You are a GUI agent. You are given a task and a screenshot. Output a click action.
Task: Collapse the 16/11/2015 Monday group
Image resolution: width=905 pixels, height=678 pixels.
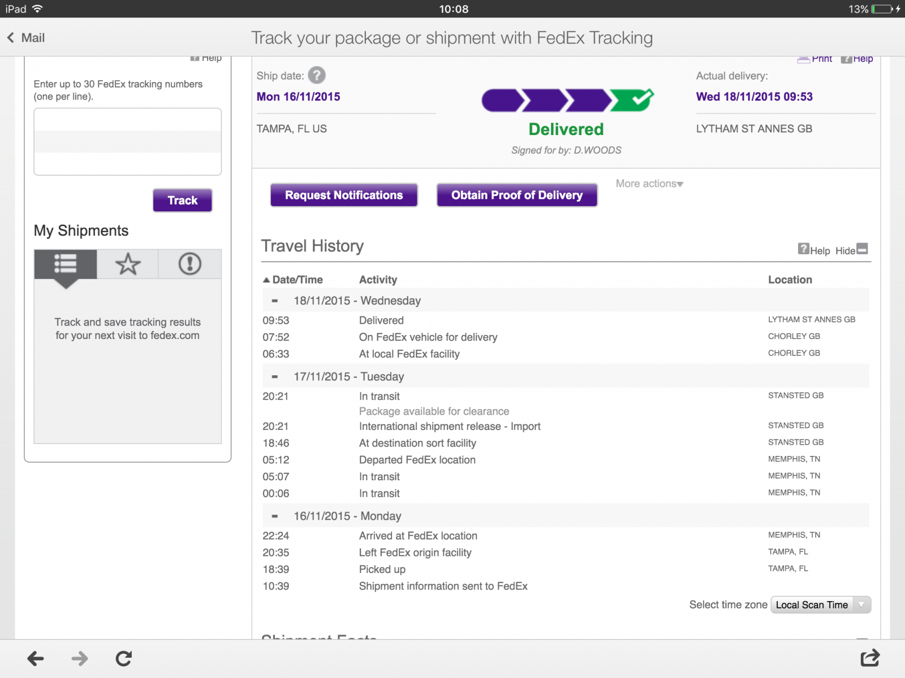(x=275, y=516)
